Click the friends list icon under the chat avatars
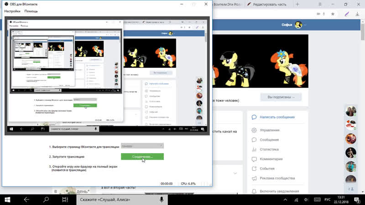Screen dimensions: 365x205 pyautogui.click(x=351, y=189)
